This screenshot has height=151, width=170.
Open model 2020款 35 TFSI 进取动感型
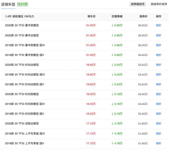pyautogui.click(x=22, y=123)
